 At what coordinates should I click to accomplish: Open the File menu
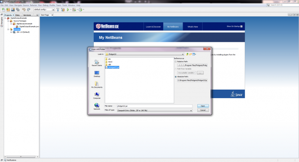2,5
